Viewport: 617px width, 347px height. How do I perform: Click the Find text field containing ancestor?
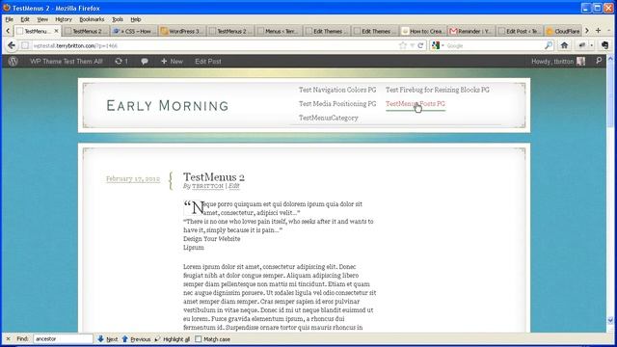coord(63,338)
